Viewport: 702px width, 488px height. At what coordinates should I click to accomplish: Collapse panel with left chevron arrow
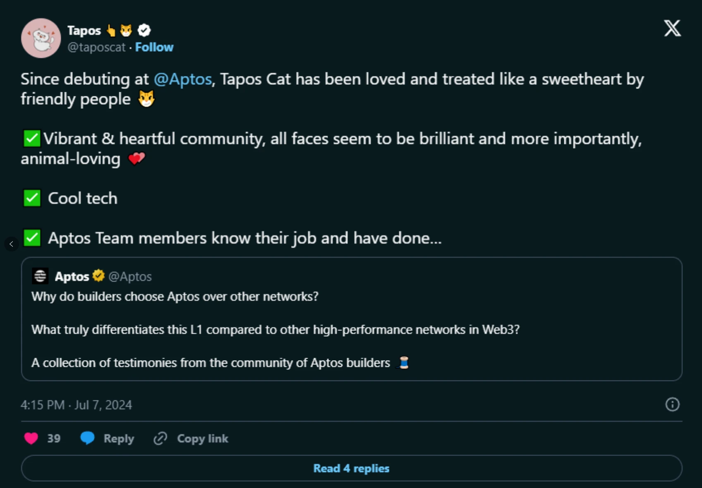point(11,244)
